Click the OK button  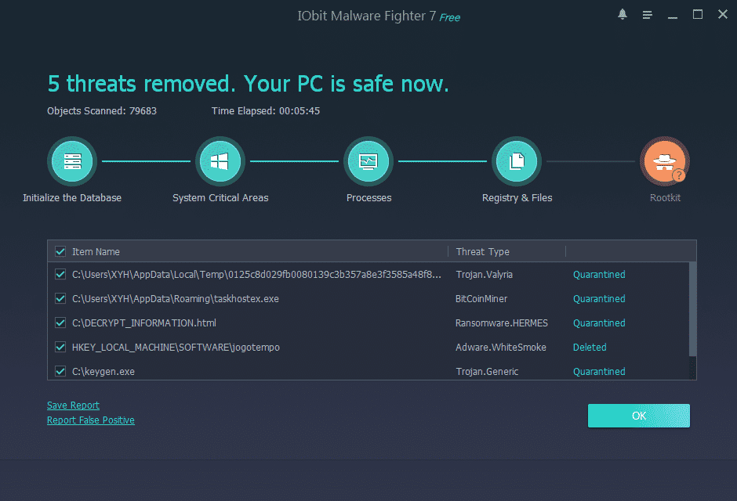(x=639, y=416)
